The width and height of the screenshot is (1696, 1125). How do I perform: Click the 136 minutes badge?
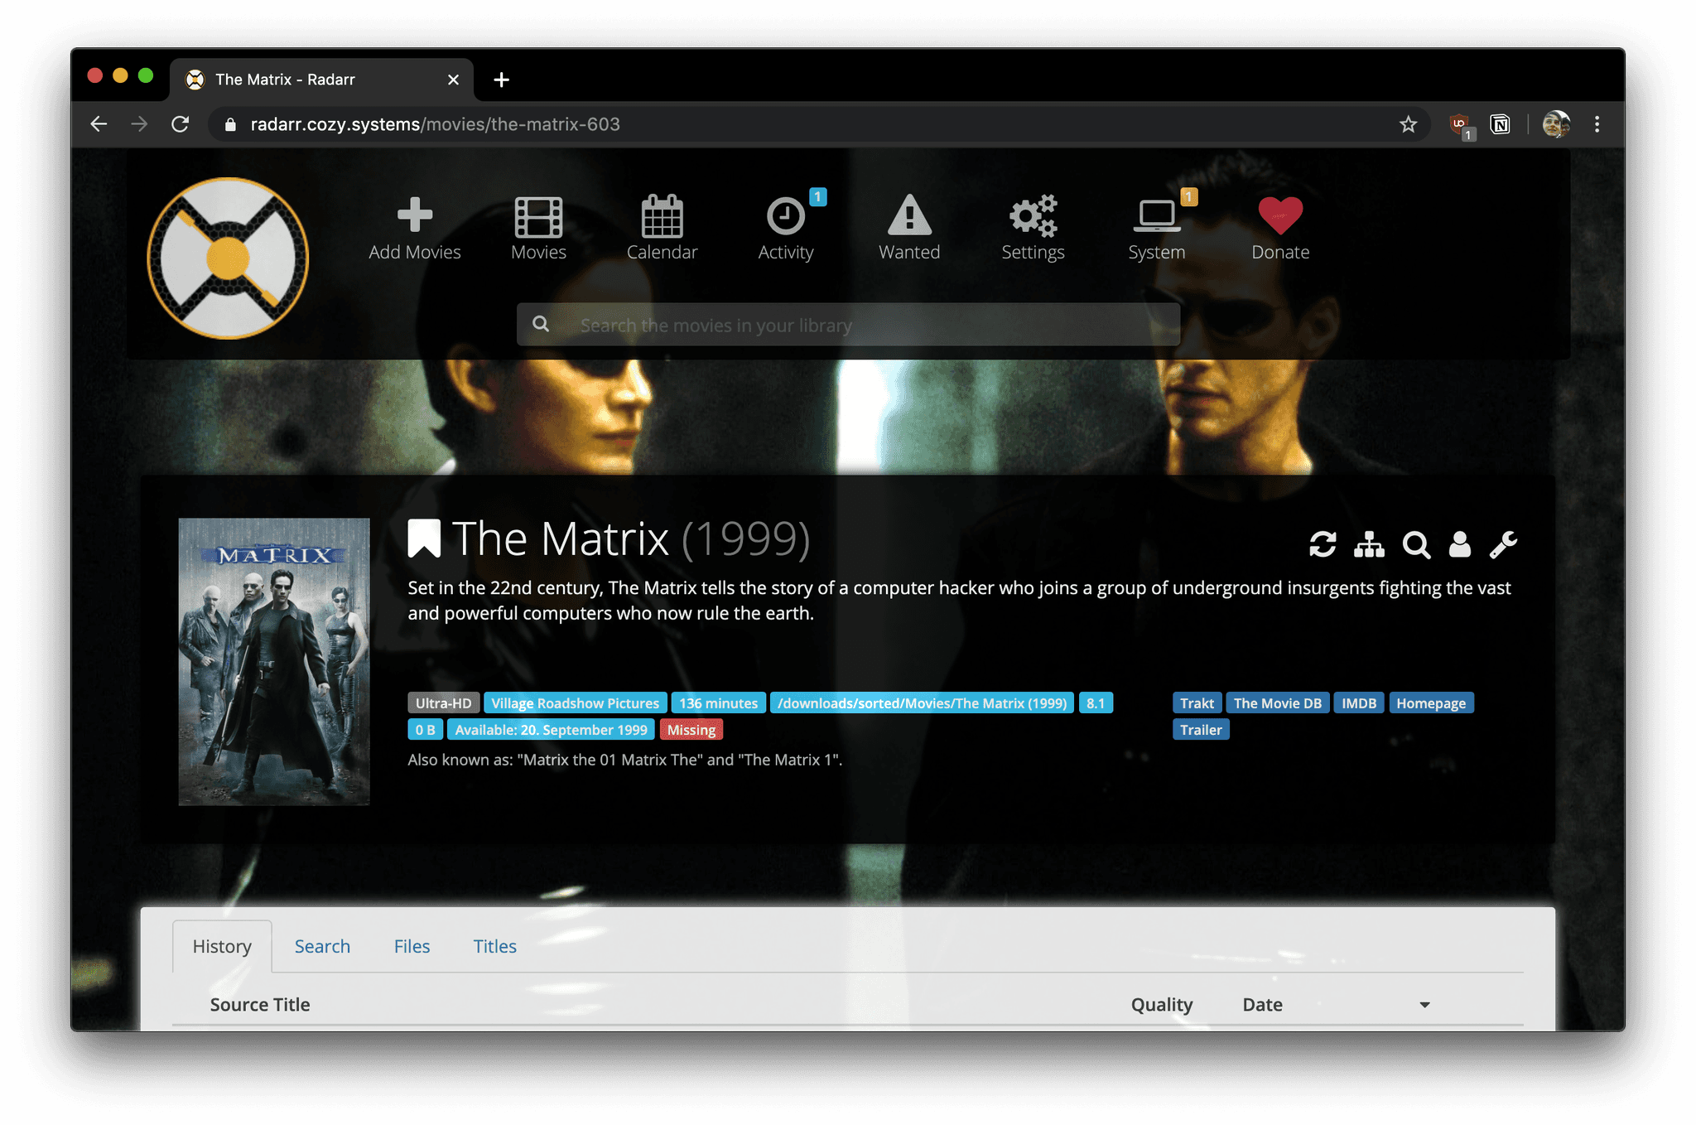click(718, 703)
